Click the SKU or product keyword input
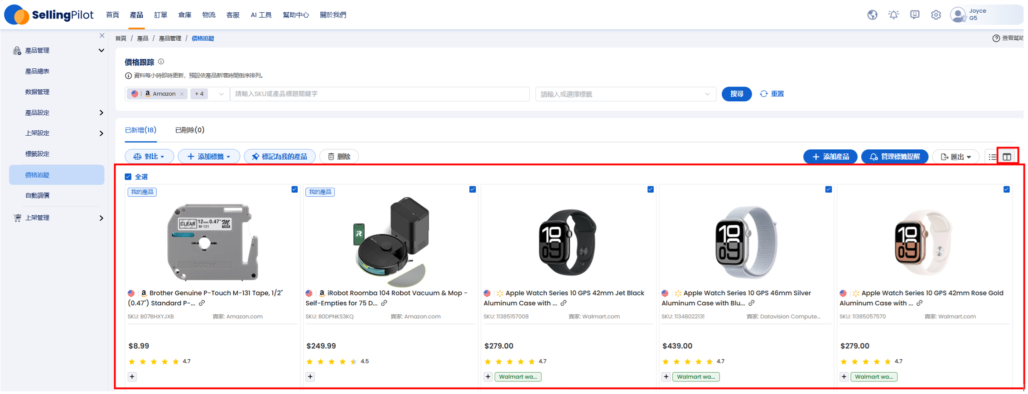The height and width of the screenshot is (394, 1028). pyautogui.click(x=380, y=94)
